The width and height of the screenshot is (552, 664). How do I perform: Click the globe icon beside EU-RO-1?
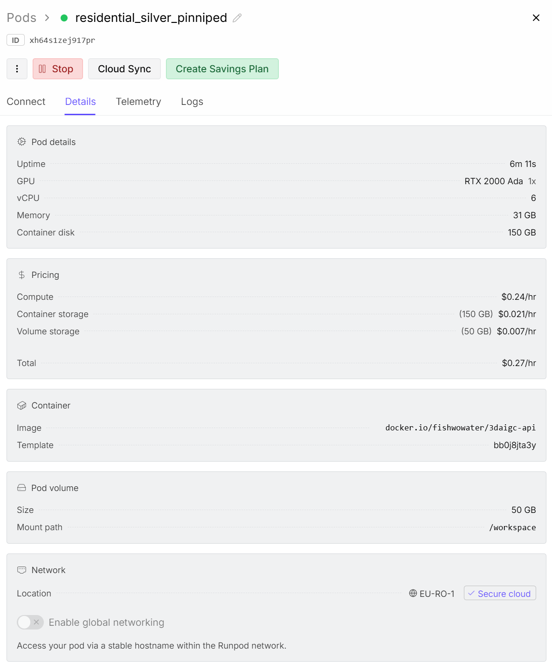coord(413,593)
